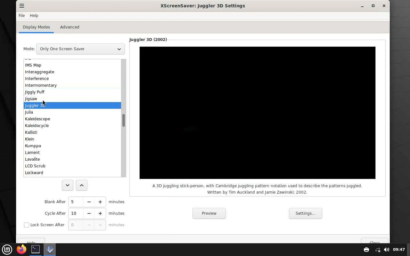Maximize the XScreenSaver window
410x256 pixels.
coord(373,6)
